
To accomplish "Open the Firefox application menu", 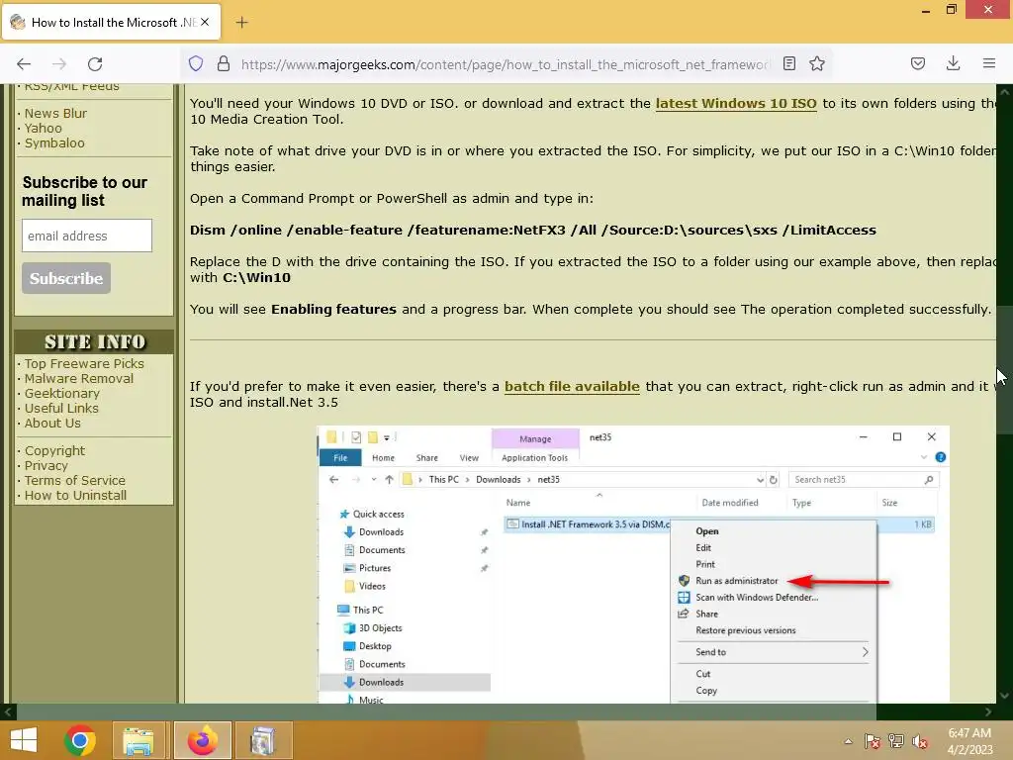I will (x=988, y=63).
